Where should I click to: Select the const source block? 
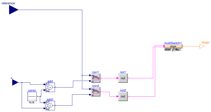point(32,96)
